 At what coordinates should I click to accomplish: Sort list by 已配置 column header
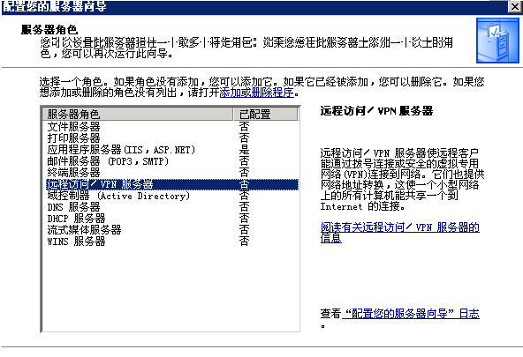(265, 114)
